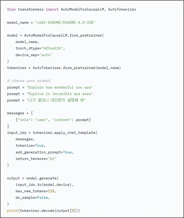
Task: Click the True value after tokenize=
Action: (39, 146)
